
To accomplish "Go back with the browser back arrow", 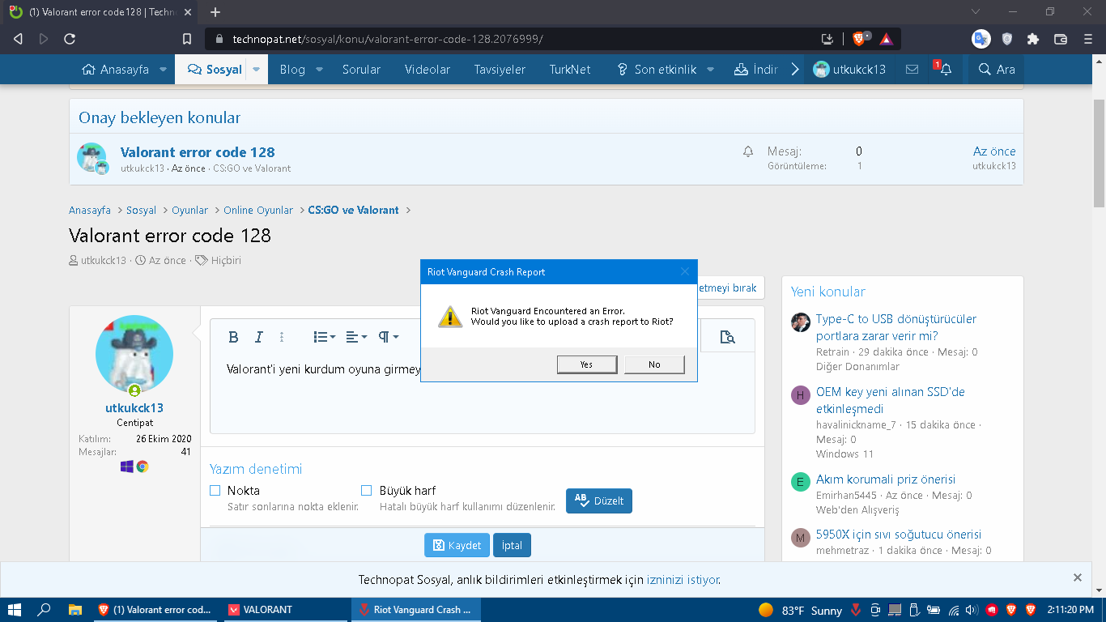I will click(x=18, y=39).
